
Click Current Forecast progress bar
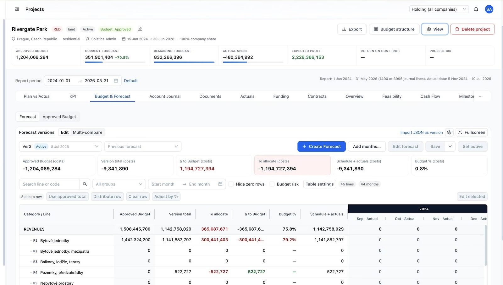[x=115, y=62]
